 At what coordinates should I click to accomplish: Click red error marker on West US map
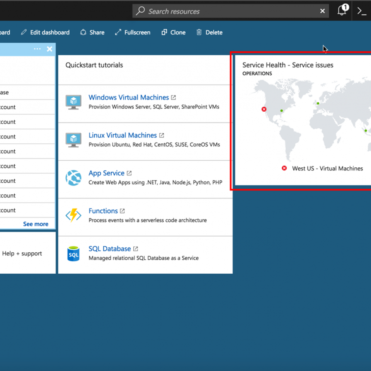click(x=264, y=109)
